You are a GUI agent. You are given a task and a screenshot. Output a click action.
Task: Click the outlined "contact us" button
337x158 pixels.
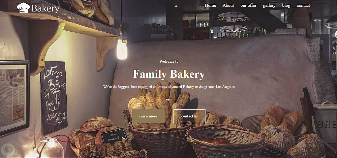pyautogui.click(x=189, y=116)
